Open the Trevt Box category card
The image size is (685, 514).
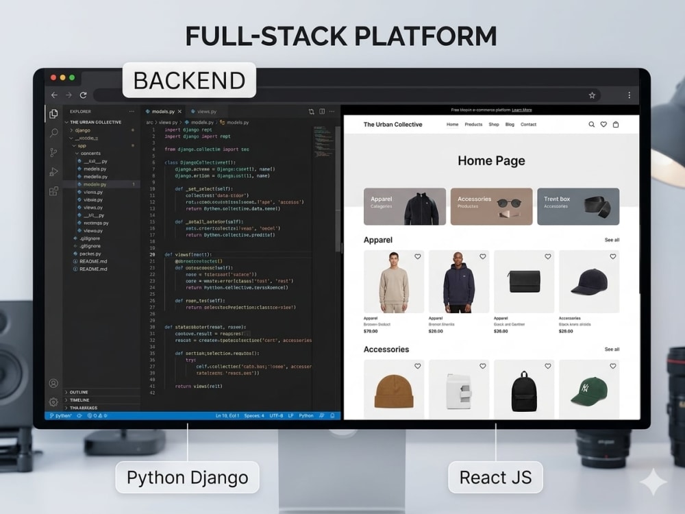[578, 207]
